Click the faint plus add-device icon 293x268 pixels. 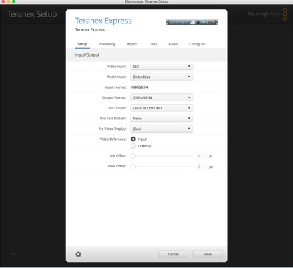[x=13, y=254]
